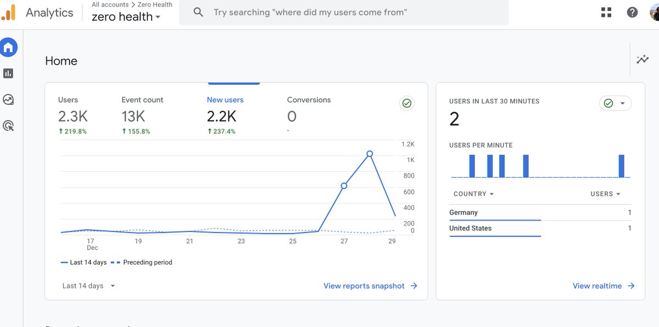The height and width of the screenshot is (327, 659).
Task: Open the Google apps grid icon
Action: click(606, 12)
